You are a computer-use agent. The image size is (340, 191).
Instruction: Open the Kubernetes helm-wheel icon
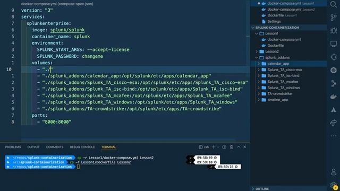pyautogui.click(x=334, y=70)
